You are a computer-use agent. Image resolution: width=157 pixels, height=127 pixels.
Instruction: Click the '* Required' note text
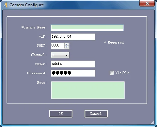click(x=114, y=42)
